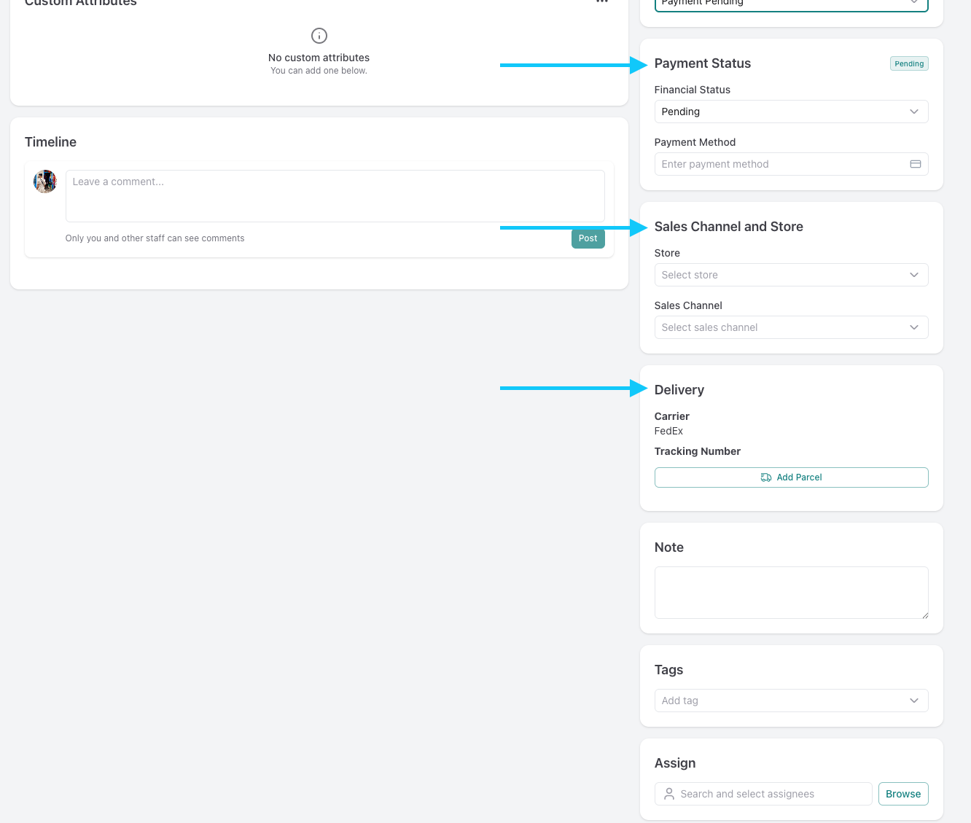The image size is (971, 823).
Task: Click the Post comment button
Action: click(588, 238)
